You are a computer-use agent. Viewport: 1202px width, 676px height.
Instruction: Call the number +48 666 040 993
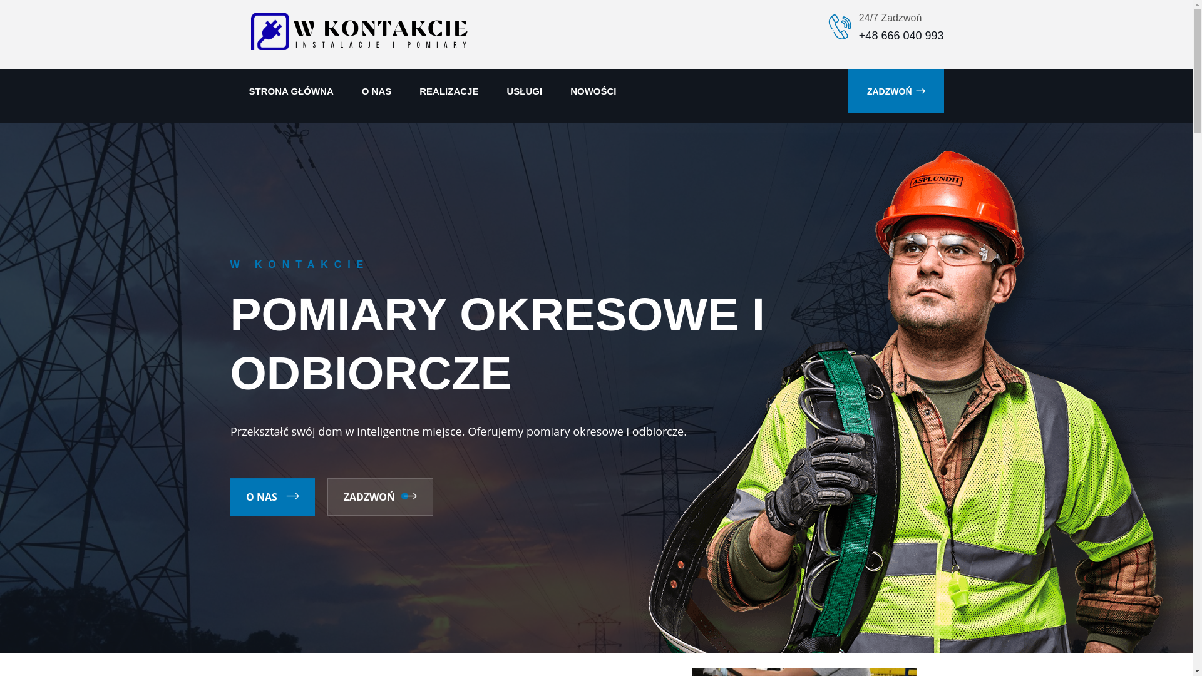(901, 36)
